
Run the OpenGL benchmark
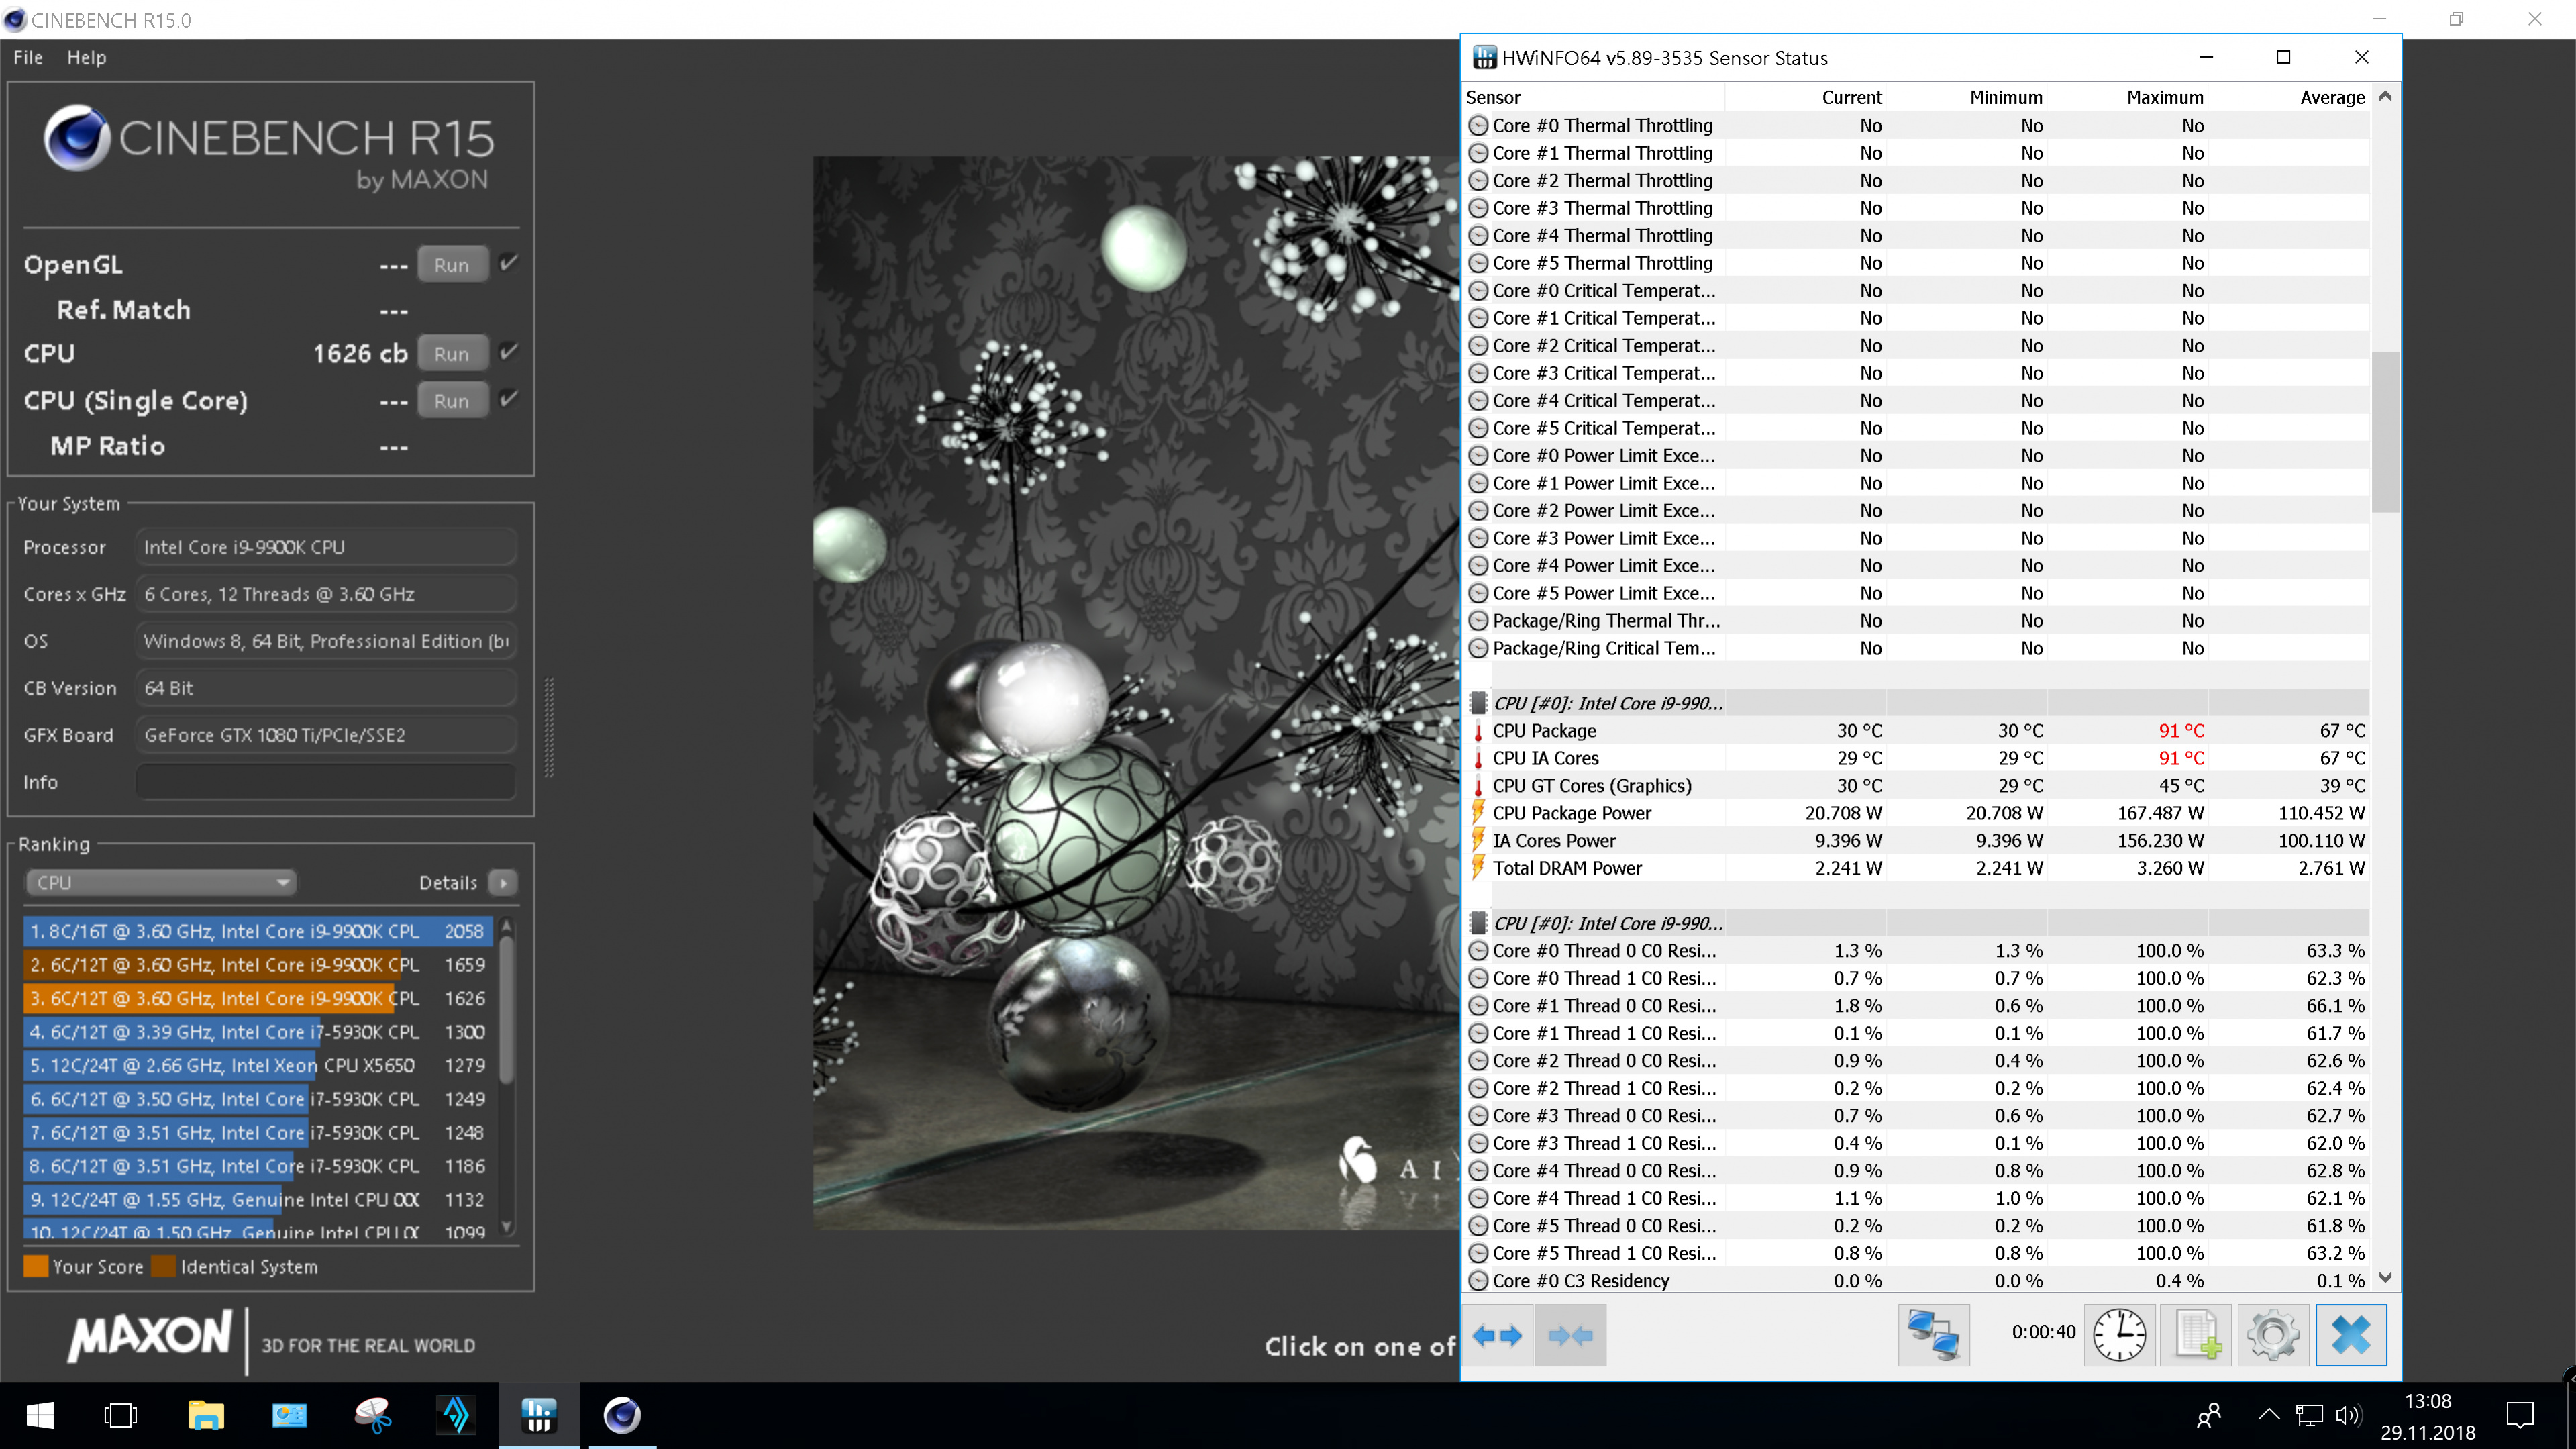tap(452, 265)
